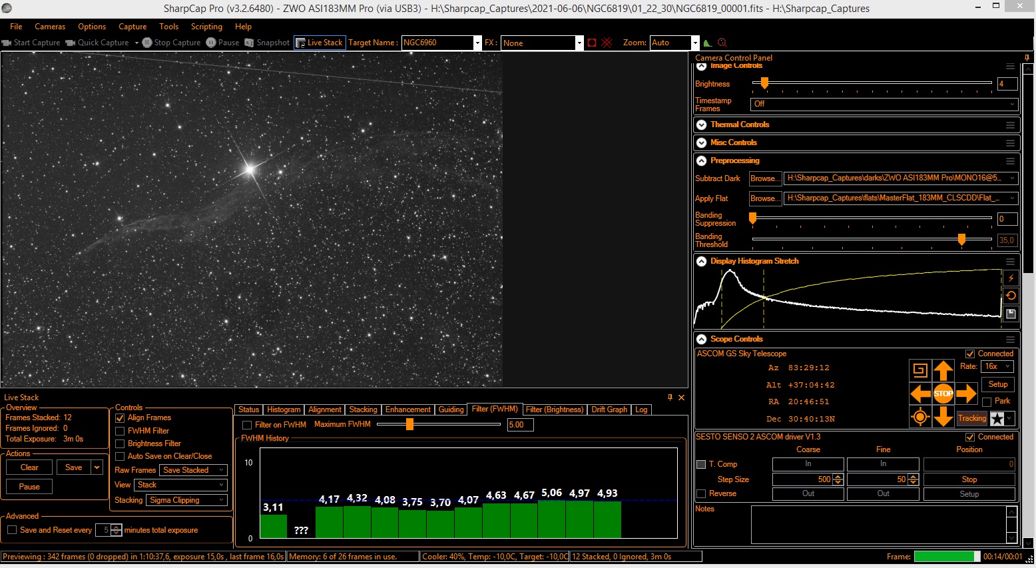This screenshot has height=568, width=1036.
Task: Reset the histogram stretch with the reset icon
Action: pos(1011,296)
